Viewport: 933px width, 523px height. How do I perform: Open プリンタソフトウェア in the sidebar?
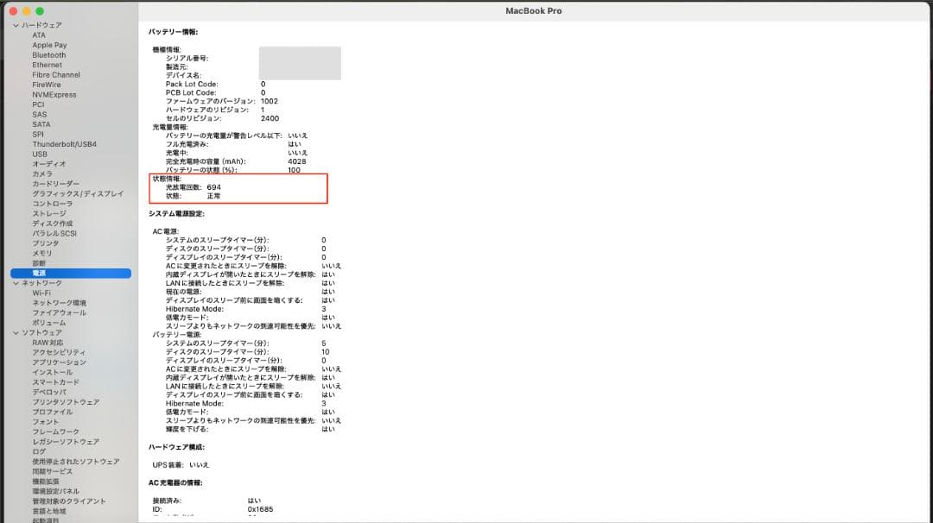[66, 402]
